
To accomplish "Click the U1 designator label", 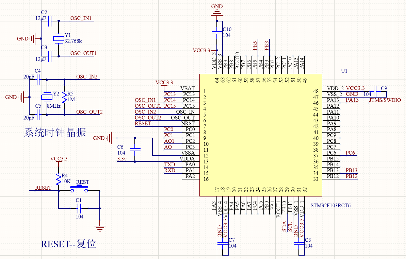I will (344, 71).
